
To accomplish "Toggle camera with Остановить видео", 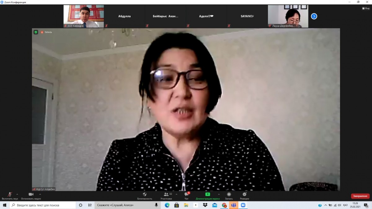I will 31,194.
